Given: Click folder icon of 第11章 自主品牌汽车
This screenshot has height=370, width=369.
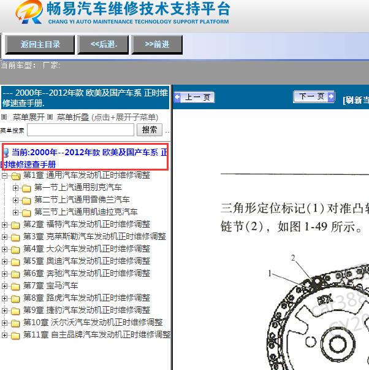Looking at the screenshot, I should [x=15, y=336].
